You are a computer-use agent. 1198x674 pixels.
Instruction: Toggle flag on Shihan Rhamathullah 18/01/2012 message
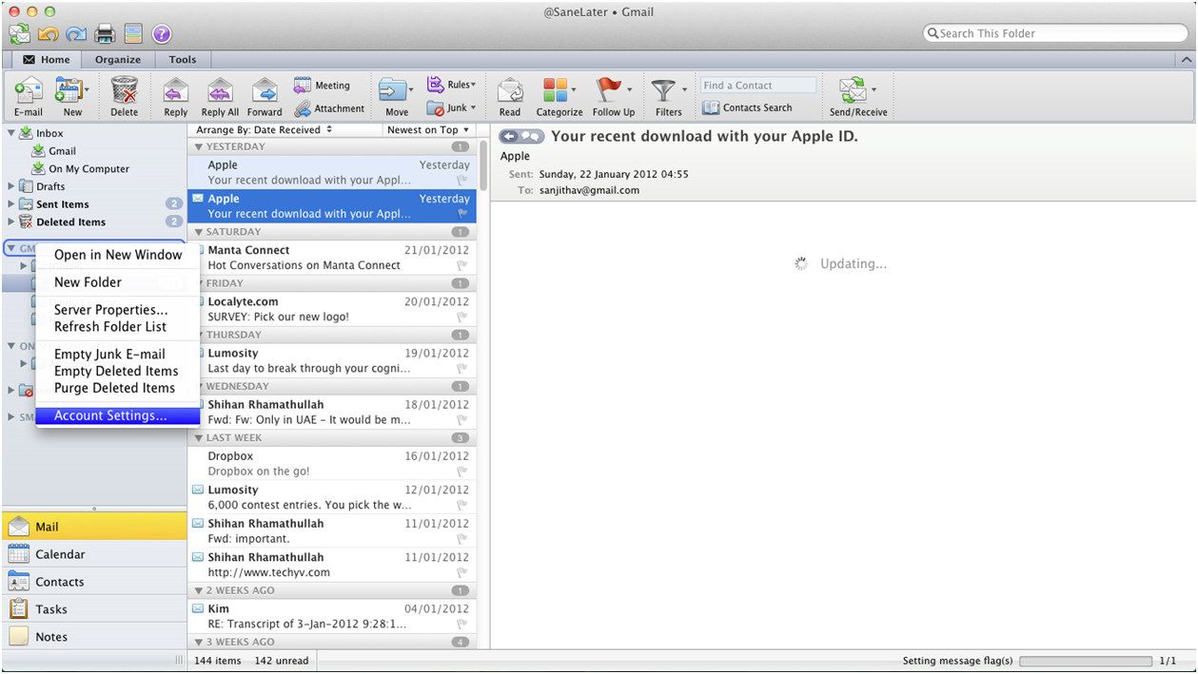coord(462,420)
